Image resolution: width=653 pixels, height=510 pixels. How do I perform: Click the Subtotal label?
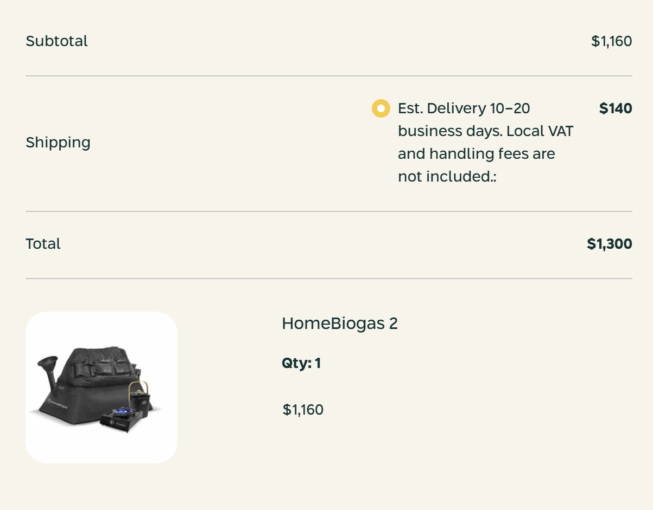(56, 41)
